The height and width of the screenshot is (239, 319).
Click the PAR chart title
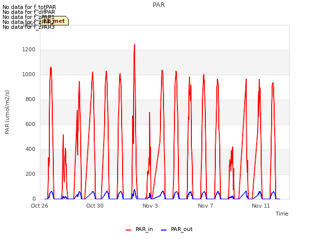[159, 5]
